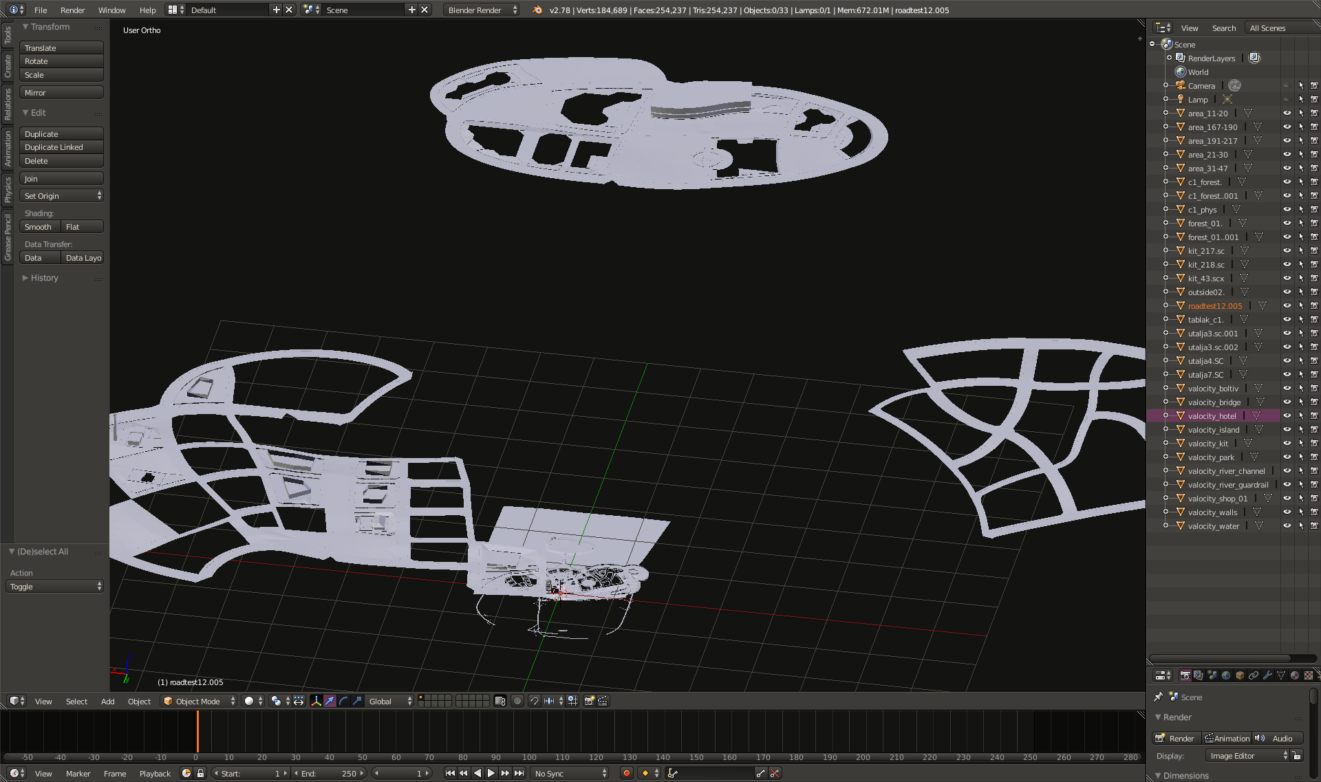Open the Object Mode dropdown
The width and height of the screenshot is (1321, 782).
click(x=199, y=701)
